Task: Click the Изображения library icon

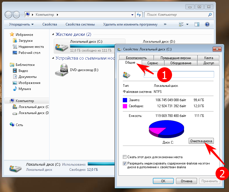Action: pyautogui.click(x=15, y=83)
